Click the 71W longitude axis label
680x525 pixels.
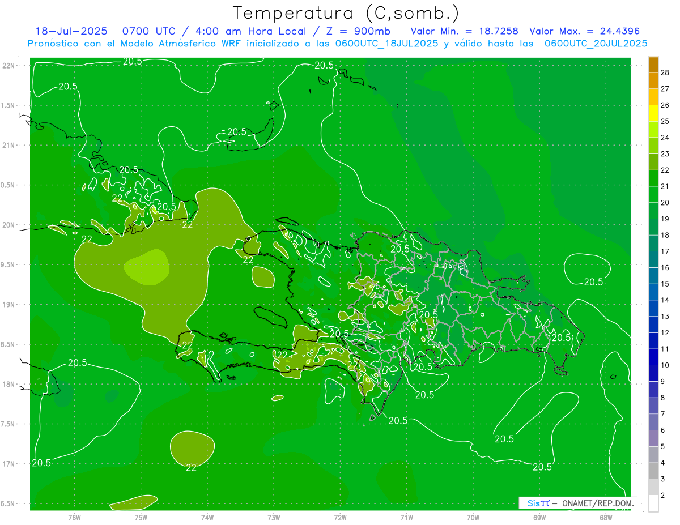pyautogui.click(x=406, y=517)
